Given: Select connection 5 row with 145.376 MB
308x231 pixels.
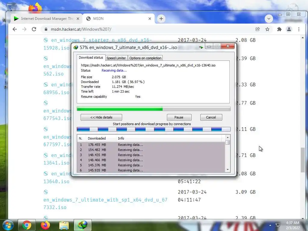Looking at the screenshot, I should (x=151, y=165).
